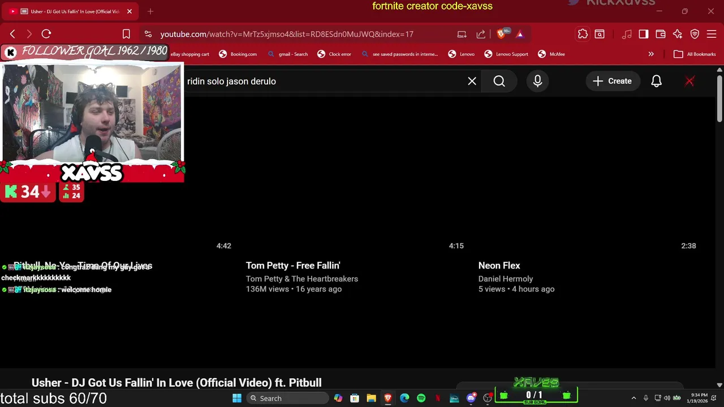This screenshot has height=407, width=724.
Task: Open the Neon Flex video
Action: tap(499, 265)
